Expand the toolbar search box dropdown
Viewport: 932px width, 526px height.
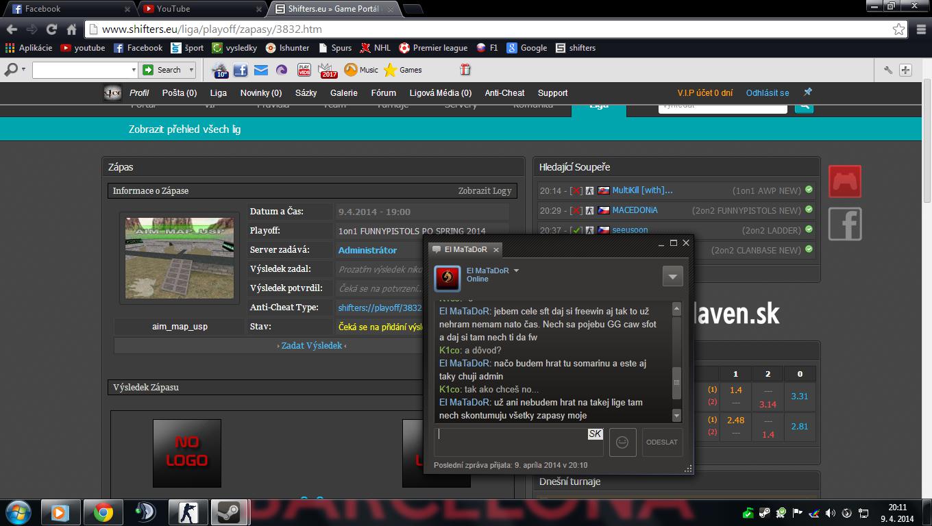134,70
